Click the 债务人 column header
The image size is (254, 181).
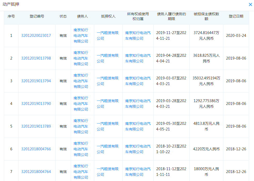point(82,16)
